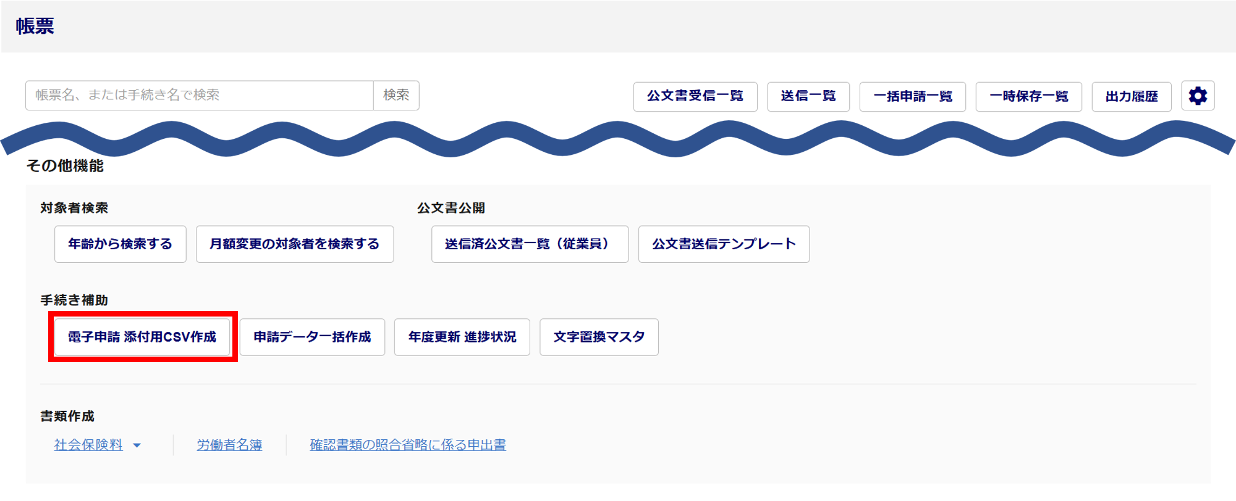Open 公文書受信一覧 list
The height and width of the screenshot is (501, 1236).
coord(695,96)
